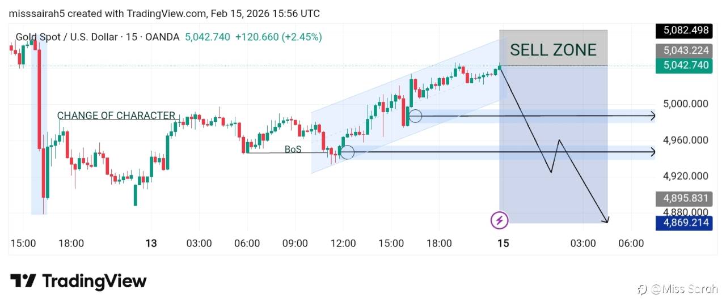Click the purple lightning bolt event icon

coord(499,220)
